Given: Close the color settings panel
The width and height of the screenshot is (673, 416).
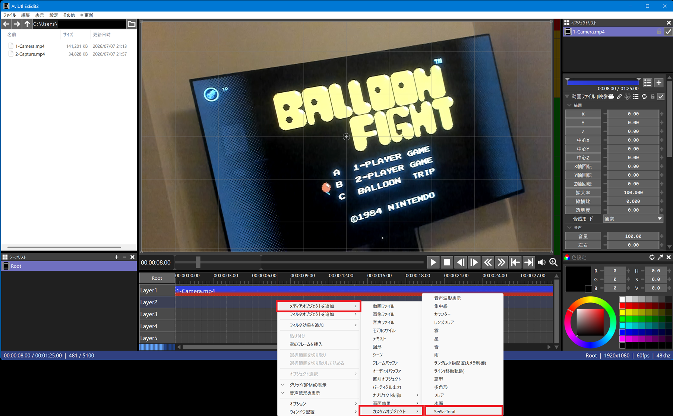Looking at the screenshot, I should (x=669, y=257).
